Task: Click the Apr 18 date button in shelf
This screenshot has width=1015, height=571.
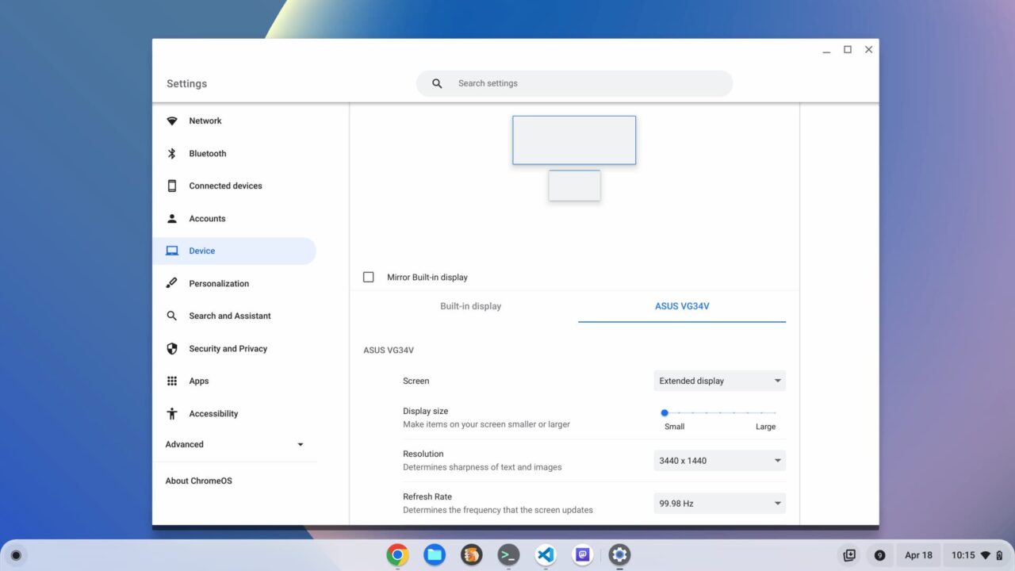Action: click(918, 555)
